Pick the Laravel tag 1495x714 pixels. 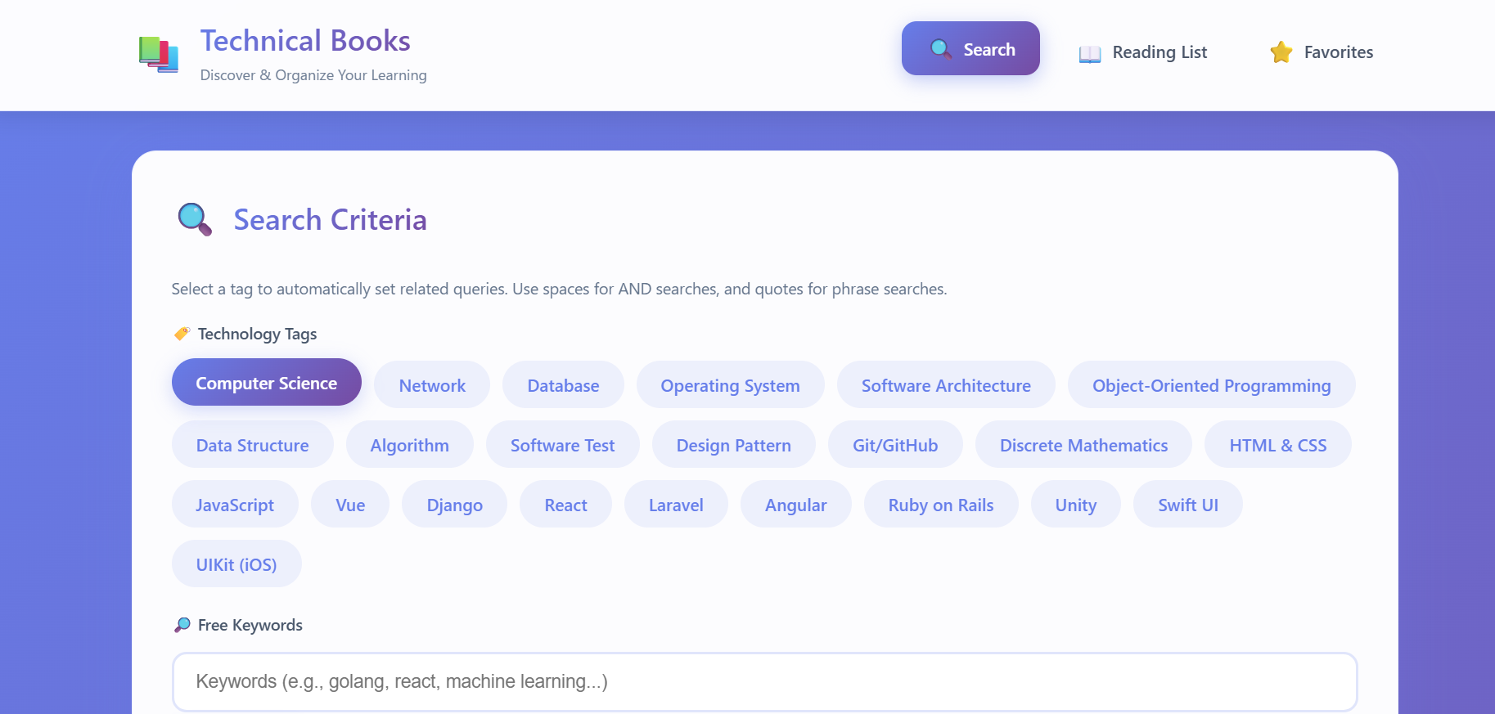(x=676, y=504)
